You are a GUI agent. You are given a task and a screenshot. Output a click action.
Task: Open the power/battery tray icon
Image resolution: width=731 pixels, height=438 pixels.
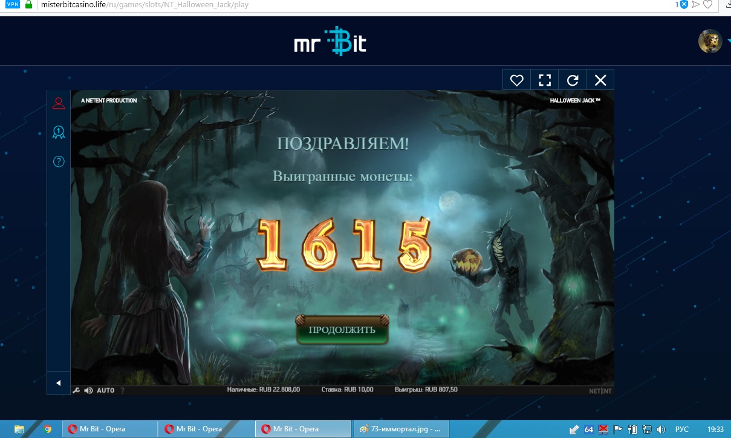pyautogui.click(x=632, y=430)
